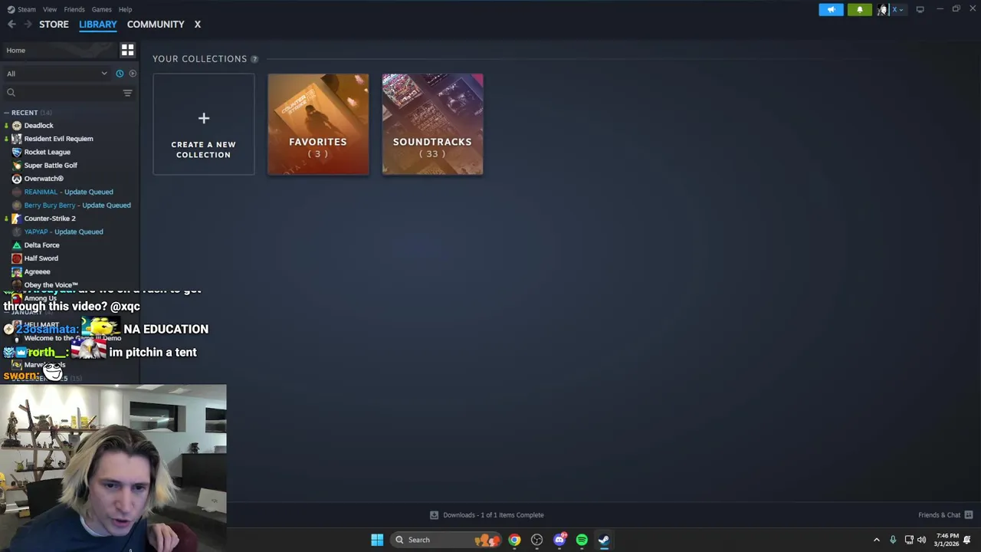Image resolution: width=981 pixels, height=552 pixels.
Task: Select YAPYAP with update queued
Action: (63, 232)
